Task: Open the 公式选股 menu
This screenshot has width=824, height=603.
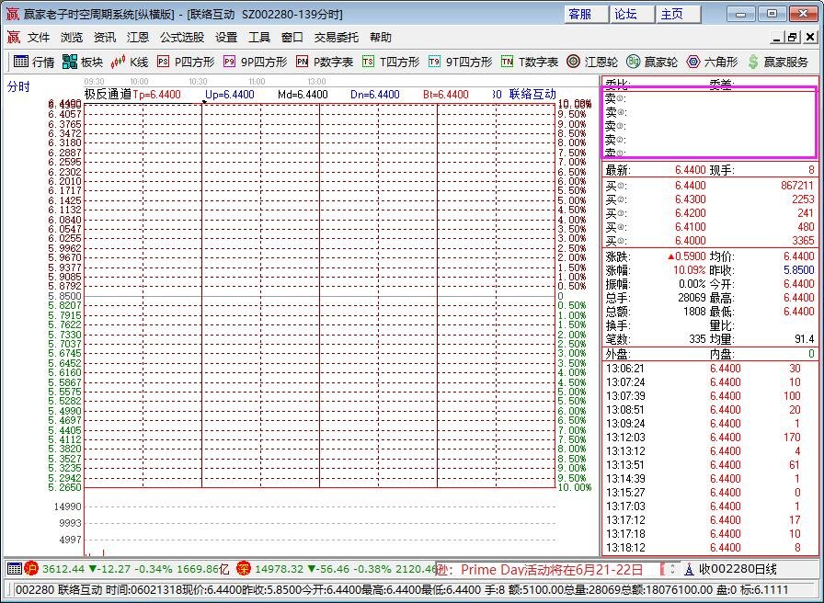Action: point(182,38)
